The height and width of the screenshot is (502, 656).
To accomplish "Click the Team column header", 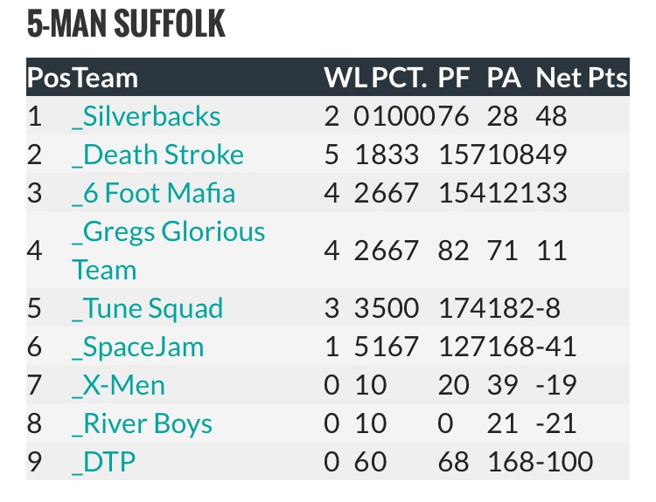I will pos(105,78).
